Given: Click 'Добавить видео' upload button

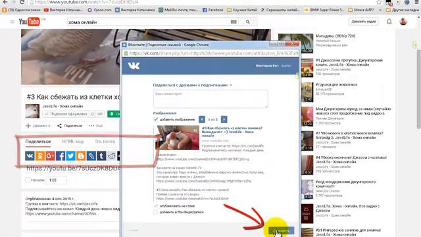Looking at the screenshot, I should tap(364, 22).
